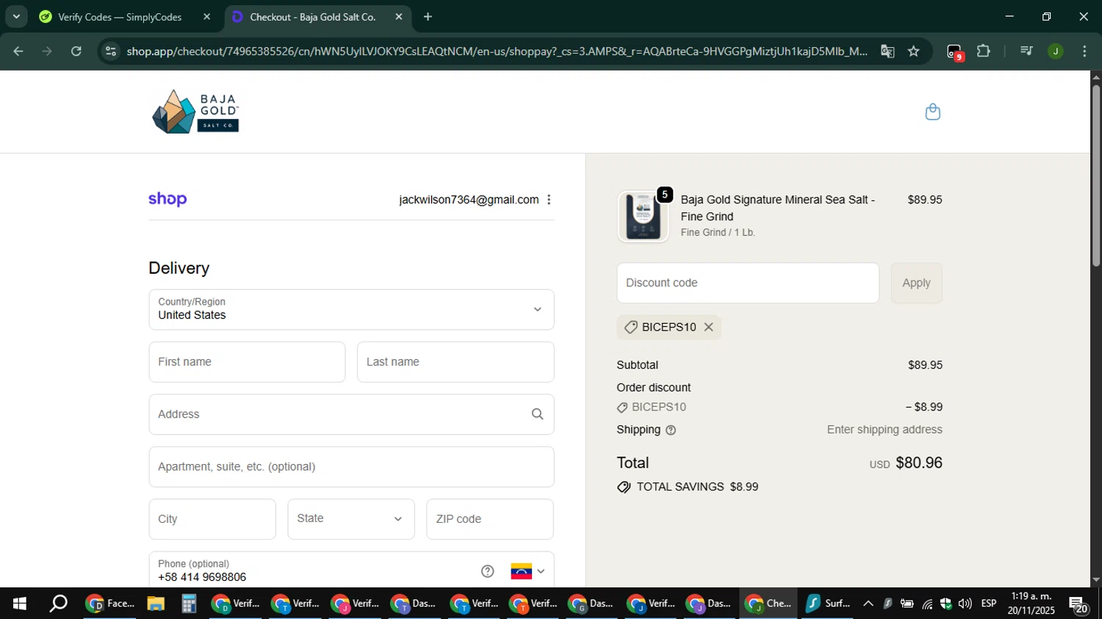Open the Surf... taskbar app
The width and height of the screenshot is (1102, 619).
pos(827,604)
